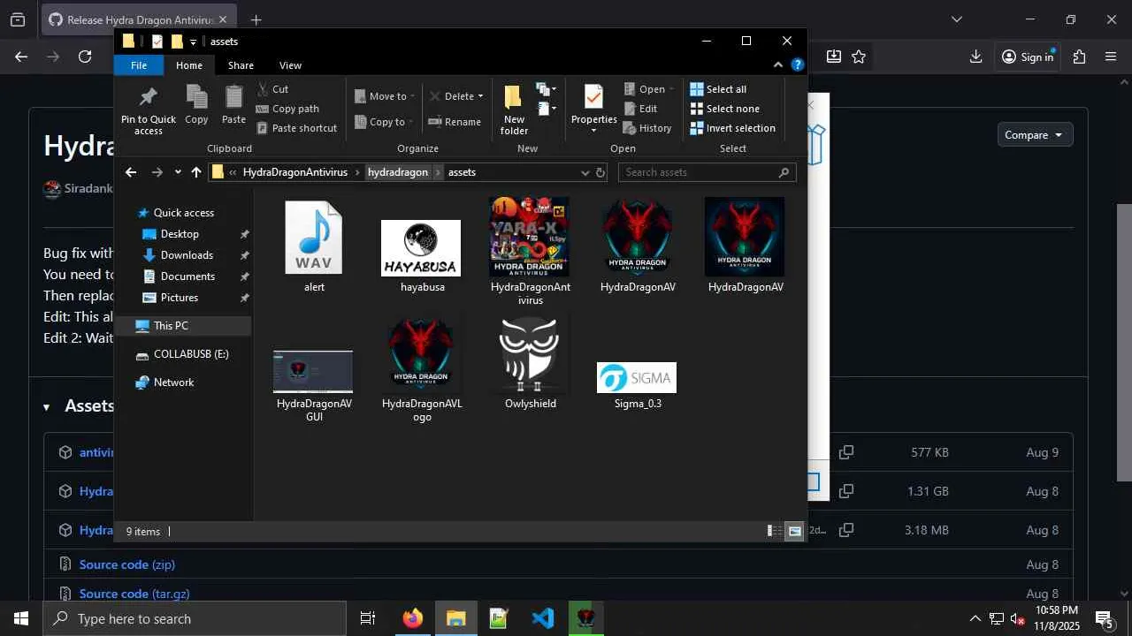Navigate to the HydraDragonAntivirus breadcrumb
Image resolution: width=1132 pixels, height=636 pixels.
[x=295, y=172]
